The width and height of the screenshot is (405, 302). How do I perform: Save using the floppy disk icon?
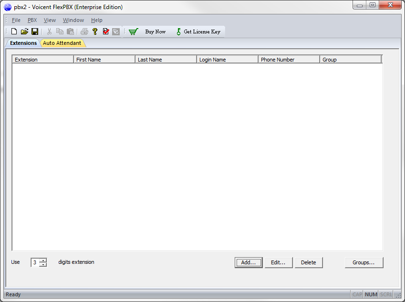click(x=35, y=31)
